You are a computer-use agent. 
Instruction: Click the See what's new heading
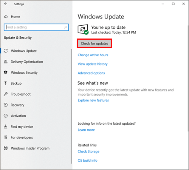pyautogui.click(x=93, y=83)
